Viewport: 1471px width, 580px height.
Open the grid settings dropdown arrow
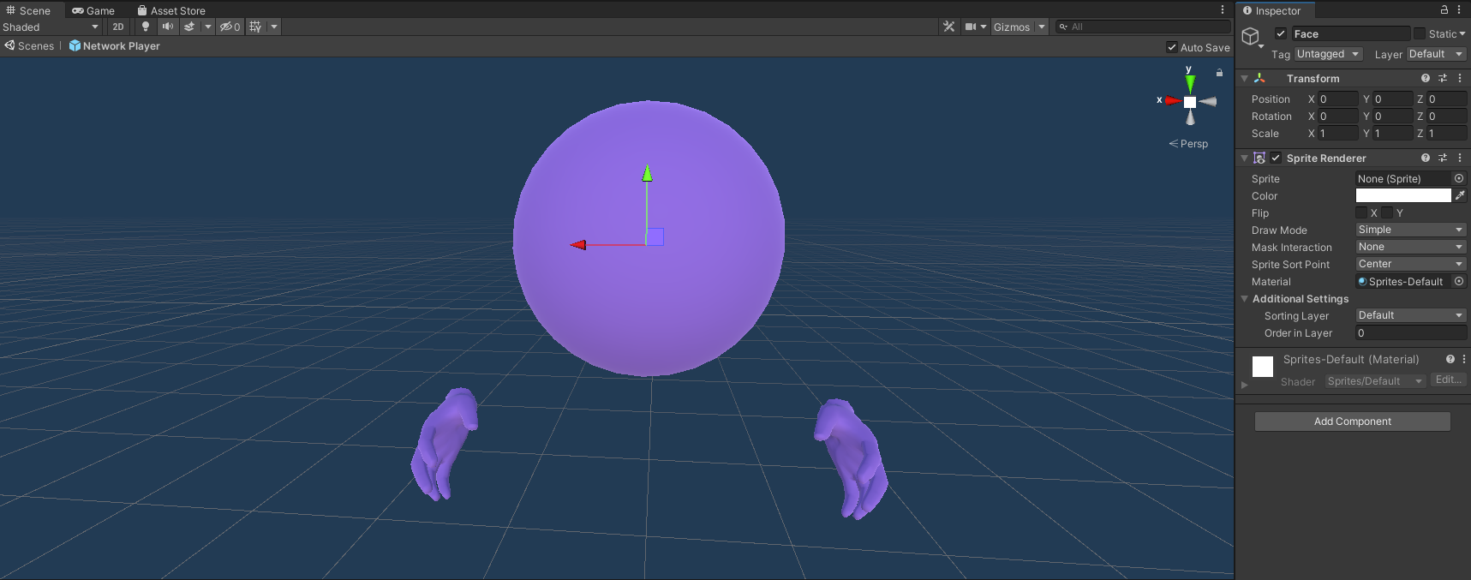274,27
